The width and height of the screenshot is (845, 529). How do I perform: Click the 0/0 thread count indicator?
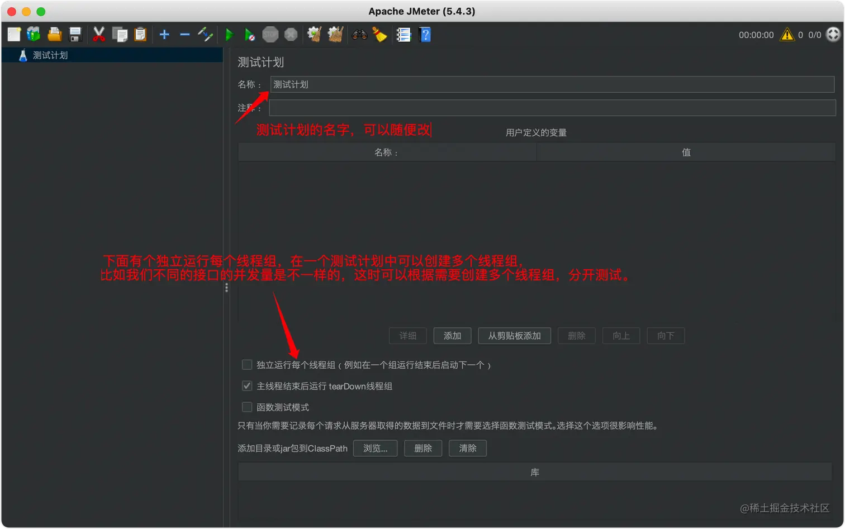tap(815, 35)
